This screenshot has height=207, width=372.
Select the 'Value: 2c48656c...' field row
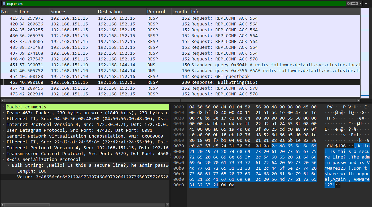pos(93,177)
